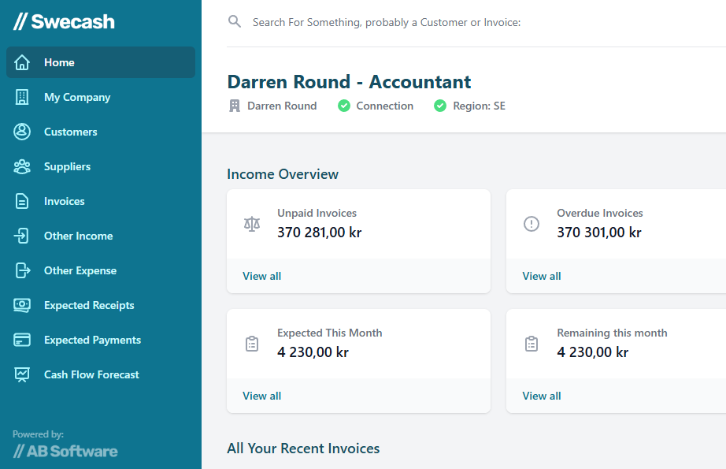Viewport: 726px width, 469px height.
Task: Click the Other Expense exit icon
Action: click(22, 271)
